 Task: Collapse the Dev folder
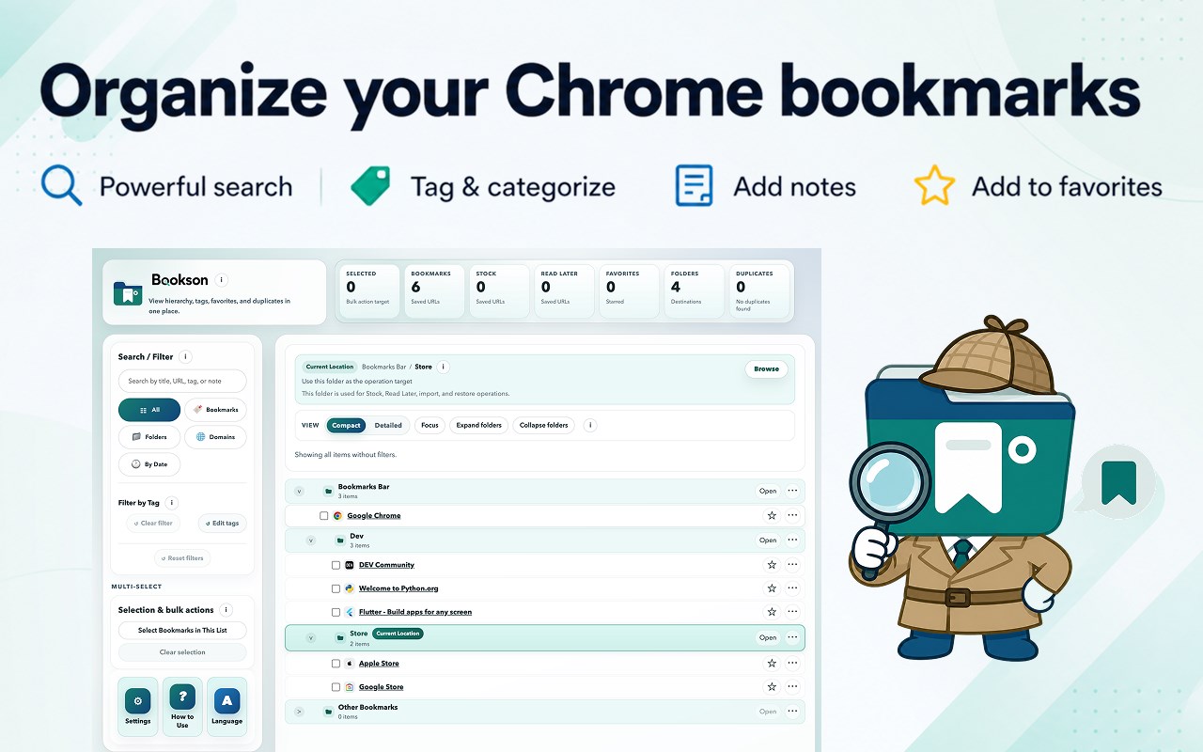pos(311,540)
